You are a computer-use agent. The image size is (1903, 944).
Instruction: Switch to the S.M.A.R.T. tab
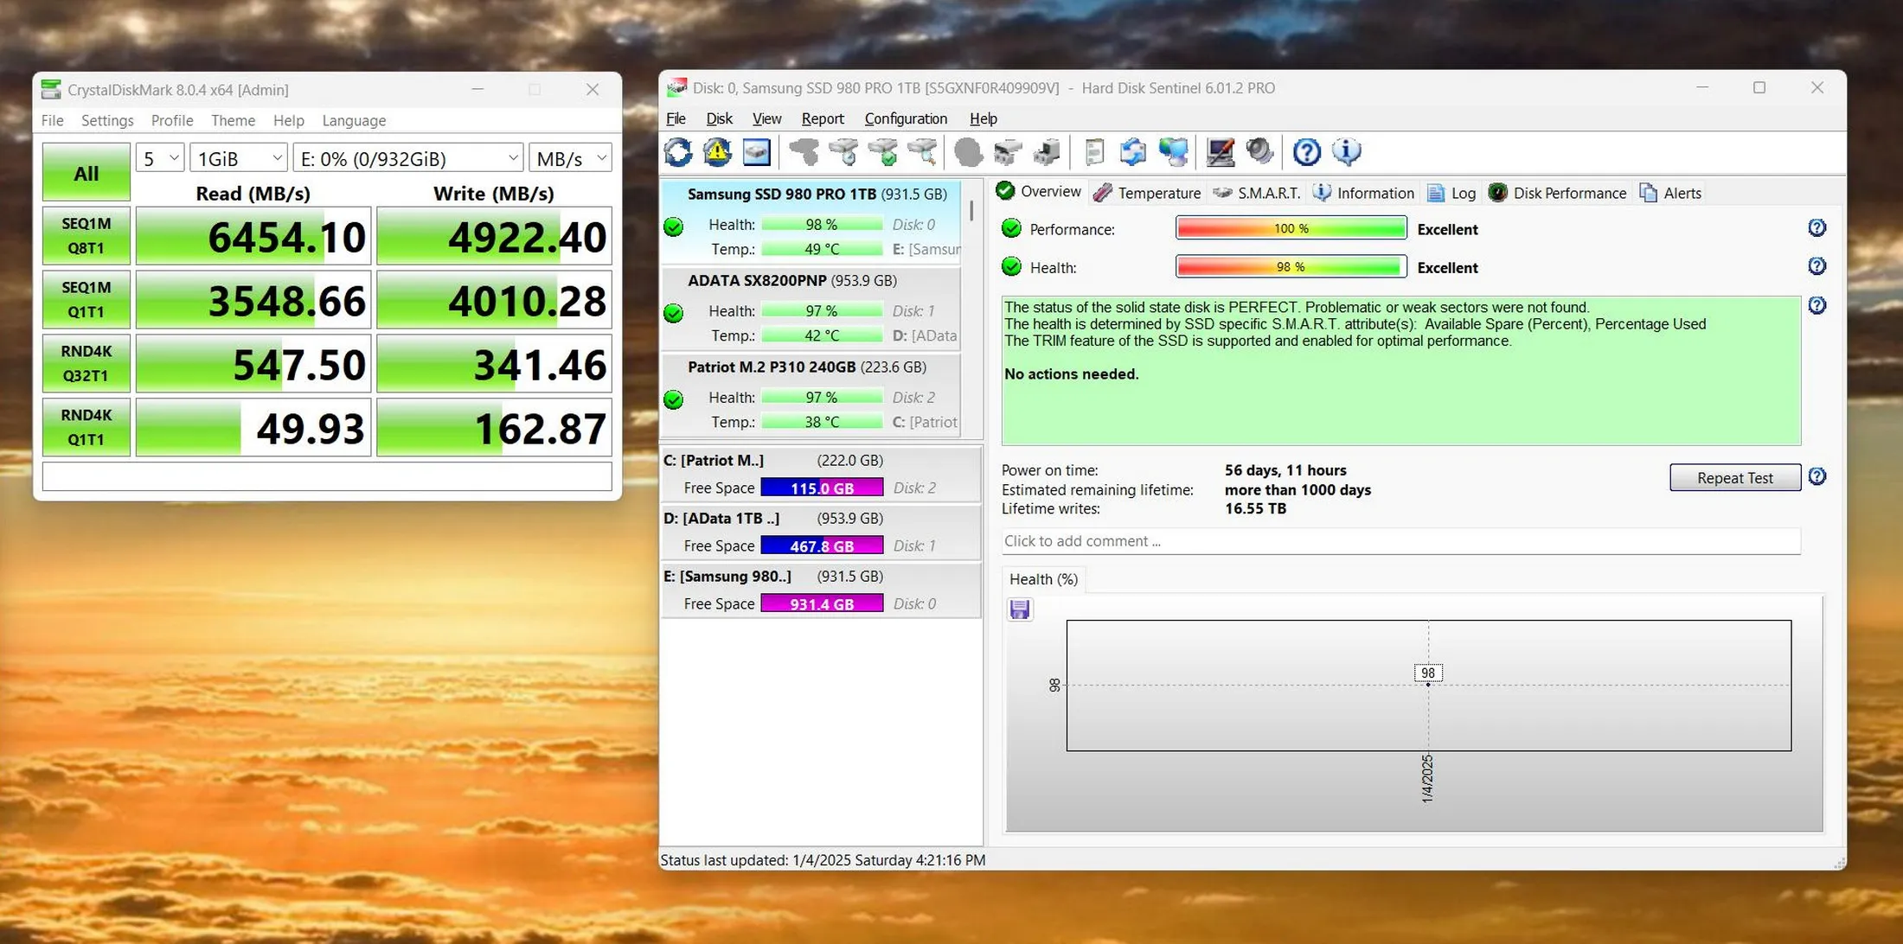tap(1257, 193)
